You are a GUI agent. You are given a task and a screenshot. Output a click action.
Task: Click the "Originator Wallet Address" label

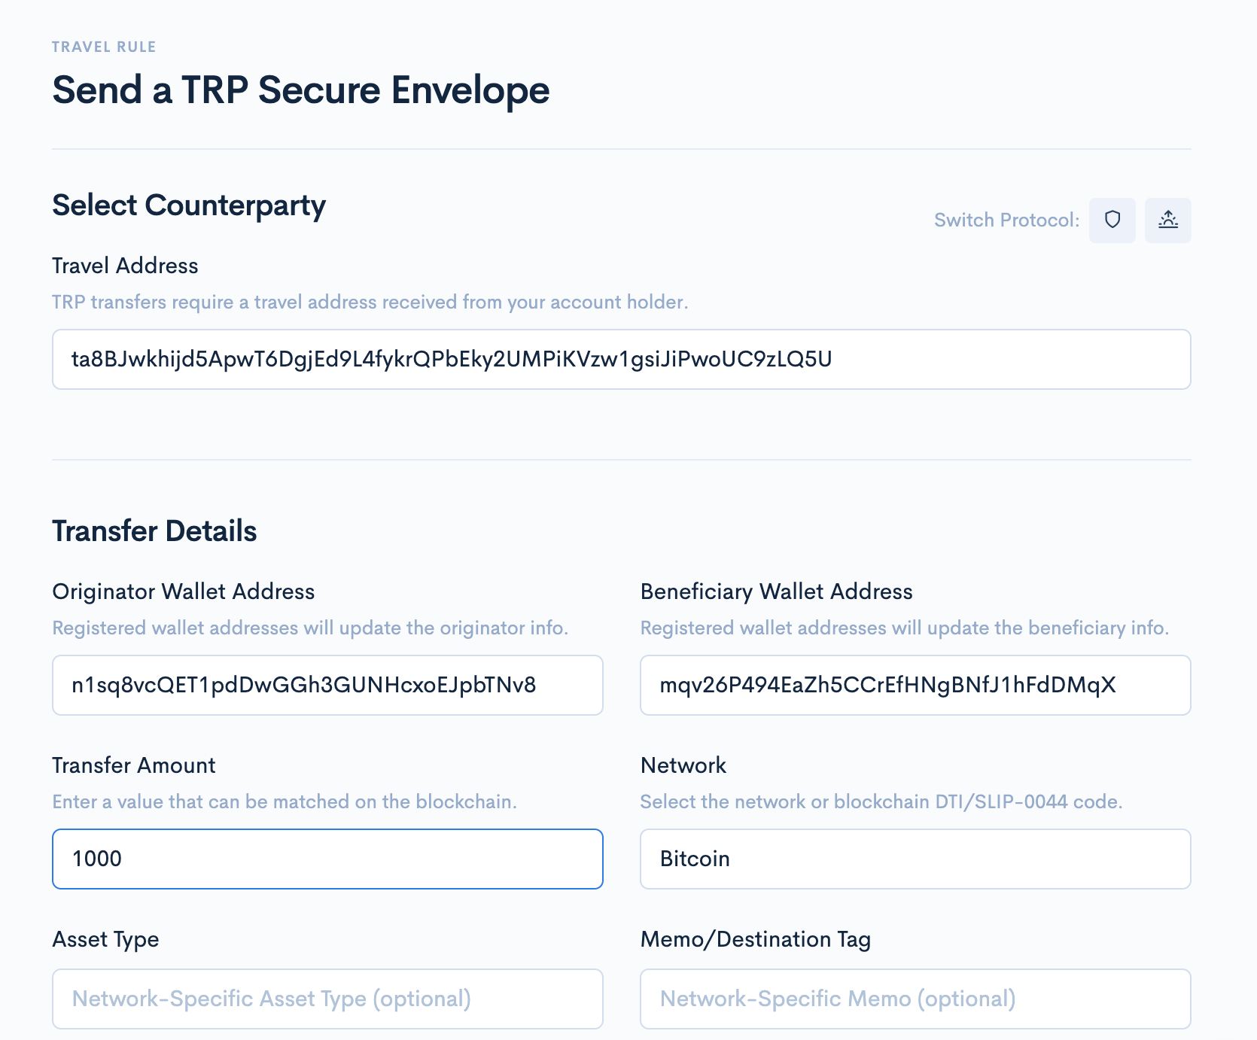(x=183, y=591)
